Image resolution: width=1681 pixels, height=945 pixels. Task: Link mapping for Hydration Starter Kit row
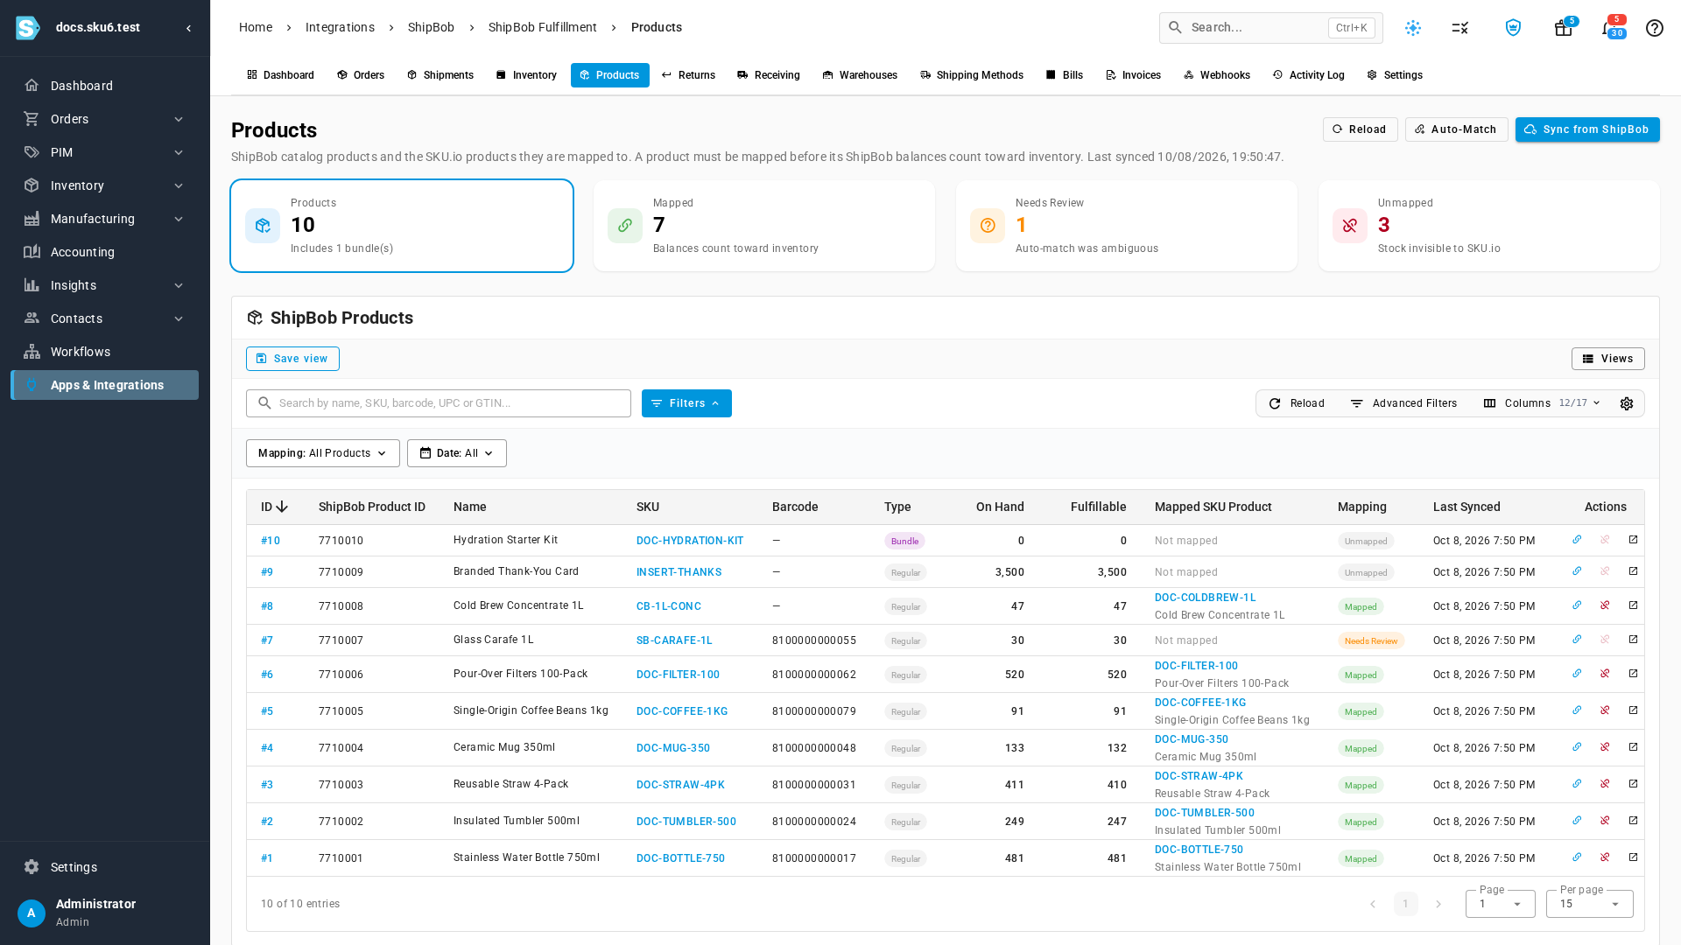pos(1577,540)
